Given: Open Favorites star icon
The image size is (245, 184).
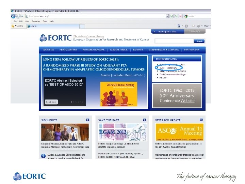Looking at the screenshot, I should (13, 26).
